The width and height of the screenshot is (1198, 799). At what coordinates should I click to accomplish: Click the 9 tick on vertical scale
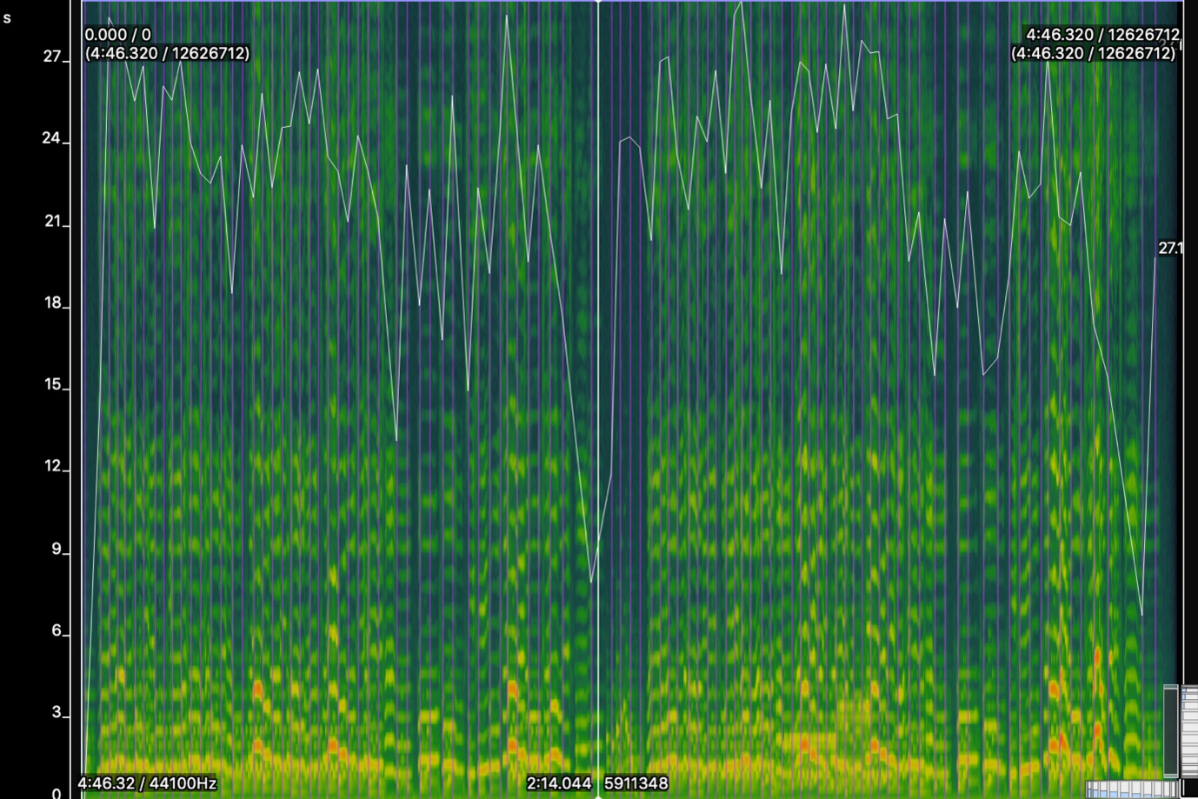pyautogui.click(x=56, y=549)
